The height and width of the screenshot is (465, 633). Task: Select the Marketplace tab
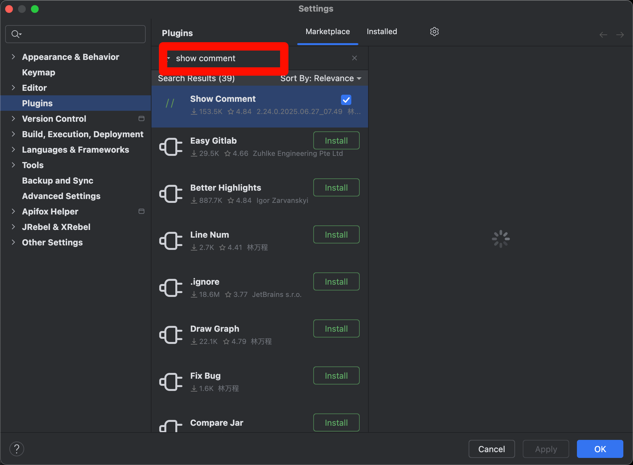pos(327,32)
